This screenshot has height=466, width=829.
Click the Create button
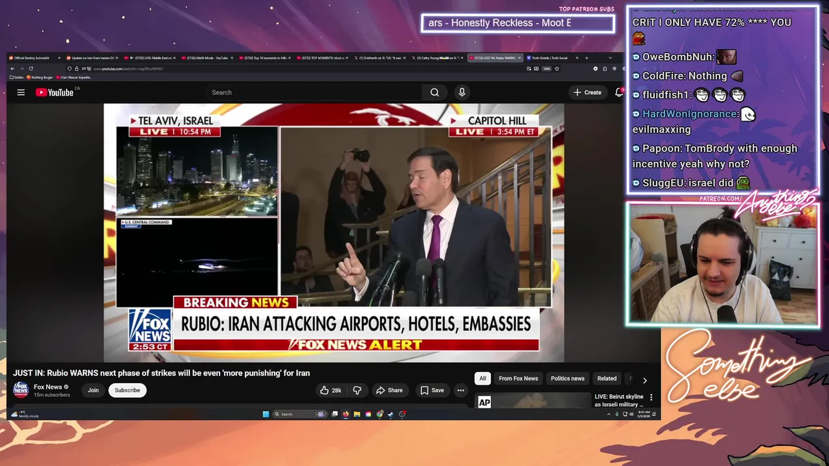pyautogui.click(x=587, y=93)
